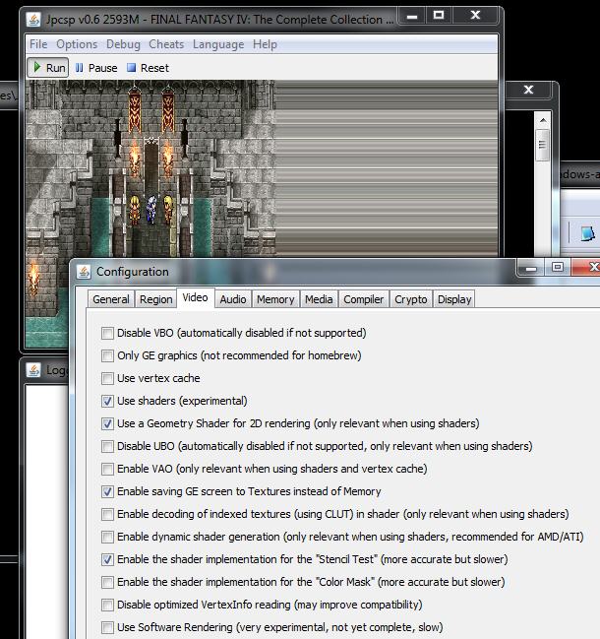Uncheck Use shaders (experimental)
This screenshot has height=639, width=600.
108,401
